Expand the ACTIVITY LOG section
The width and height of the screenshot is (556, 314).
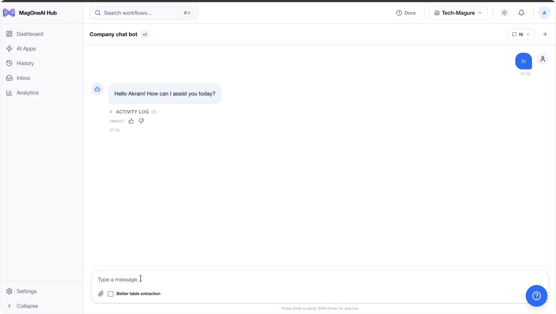coord(133,112)
